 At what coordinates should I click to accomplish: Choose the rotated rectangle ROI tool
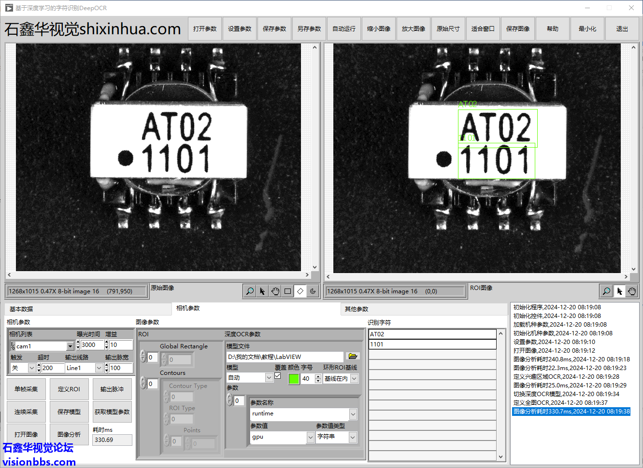[x=300, y=291]
